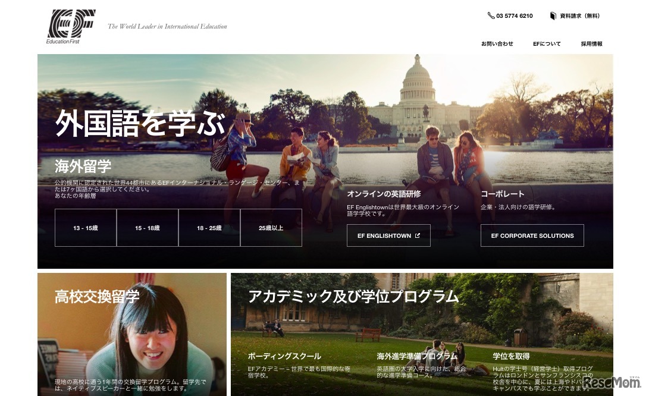
Task: Open the 高校交換留学 tile
Action: [97, 296]
